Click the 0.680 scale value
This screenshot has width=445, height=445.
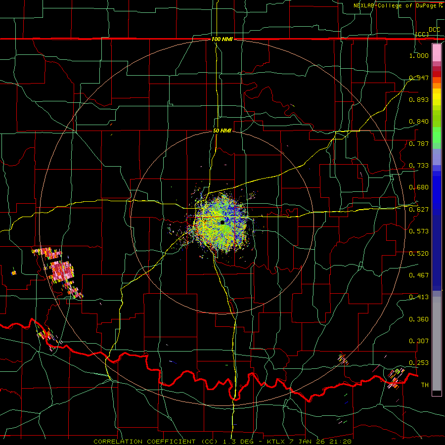point(419,187)
